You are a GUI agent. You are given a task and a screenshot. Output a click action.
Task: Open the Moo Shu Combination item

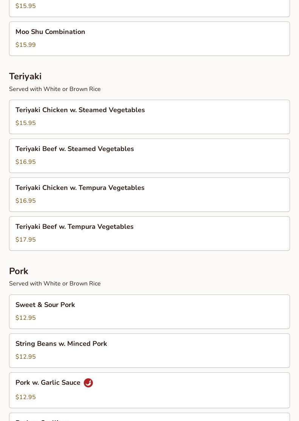point(149,39)
